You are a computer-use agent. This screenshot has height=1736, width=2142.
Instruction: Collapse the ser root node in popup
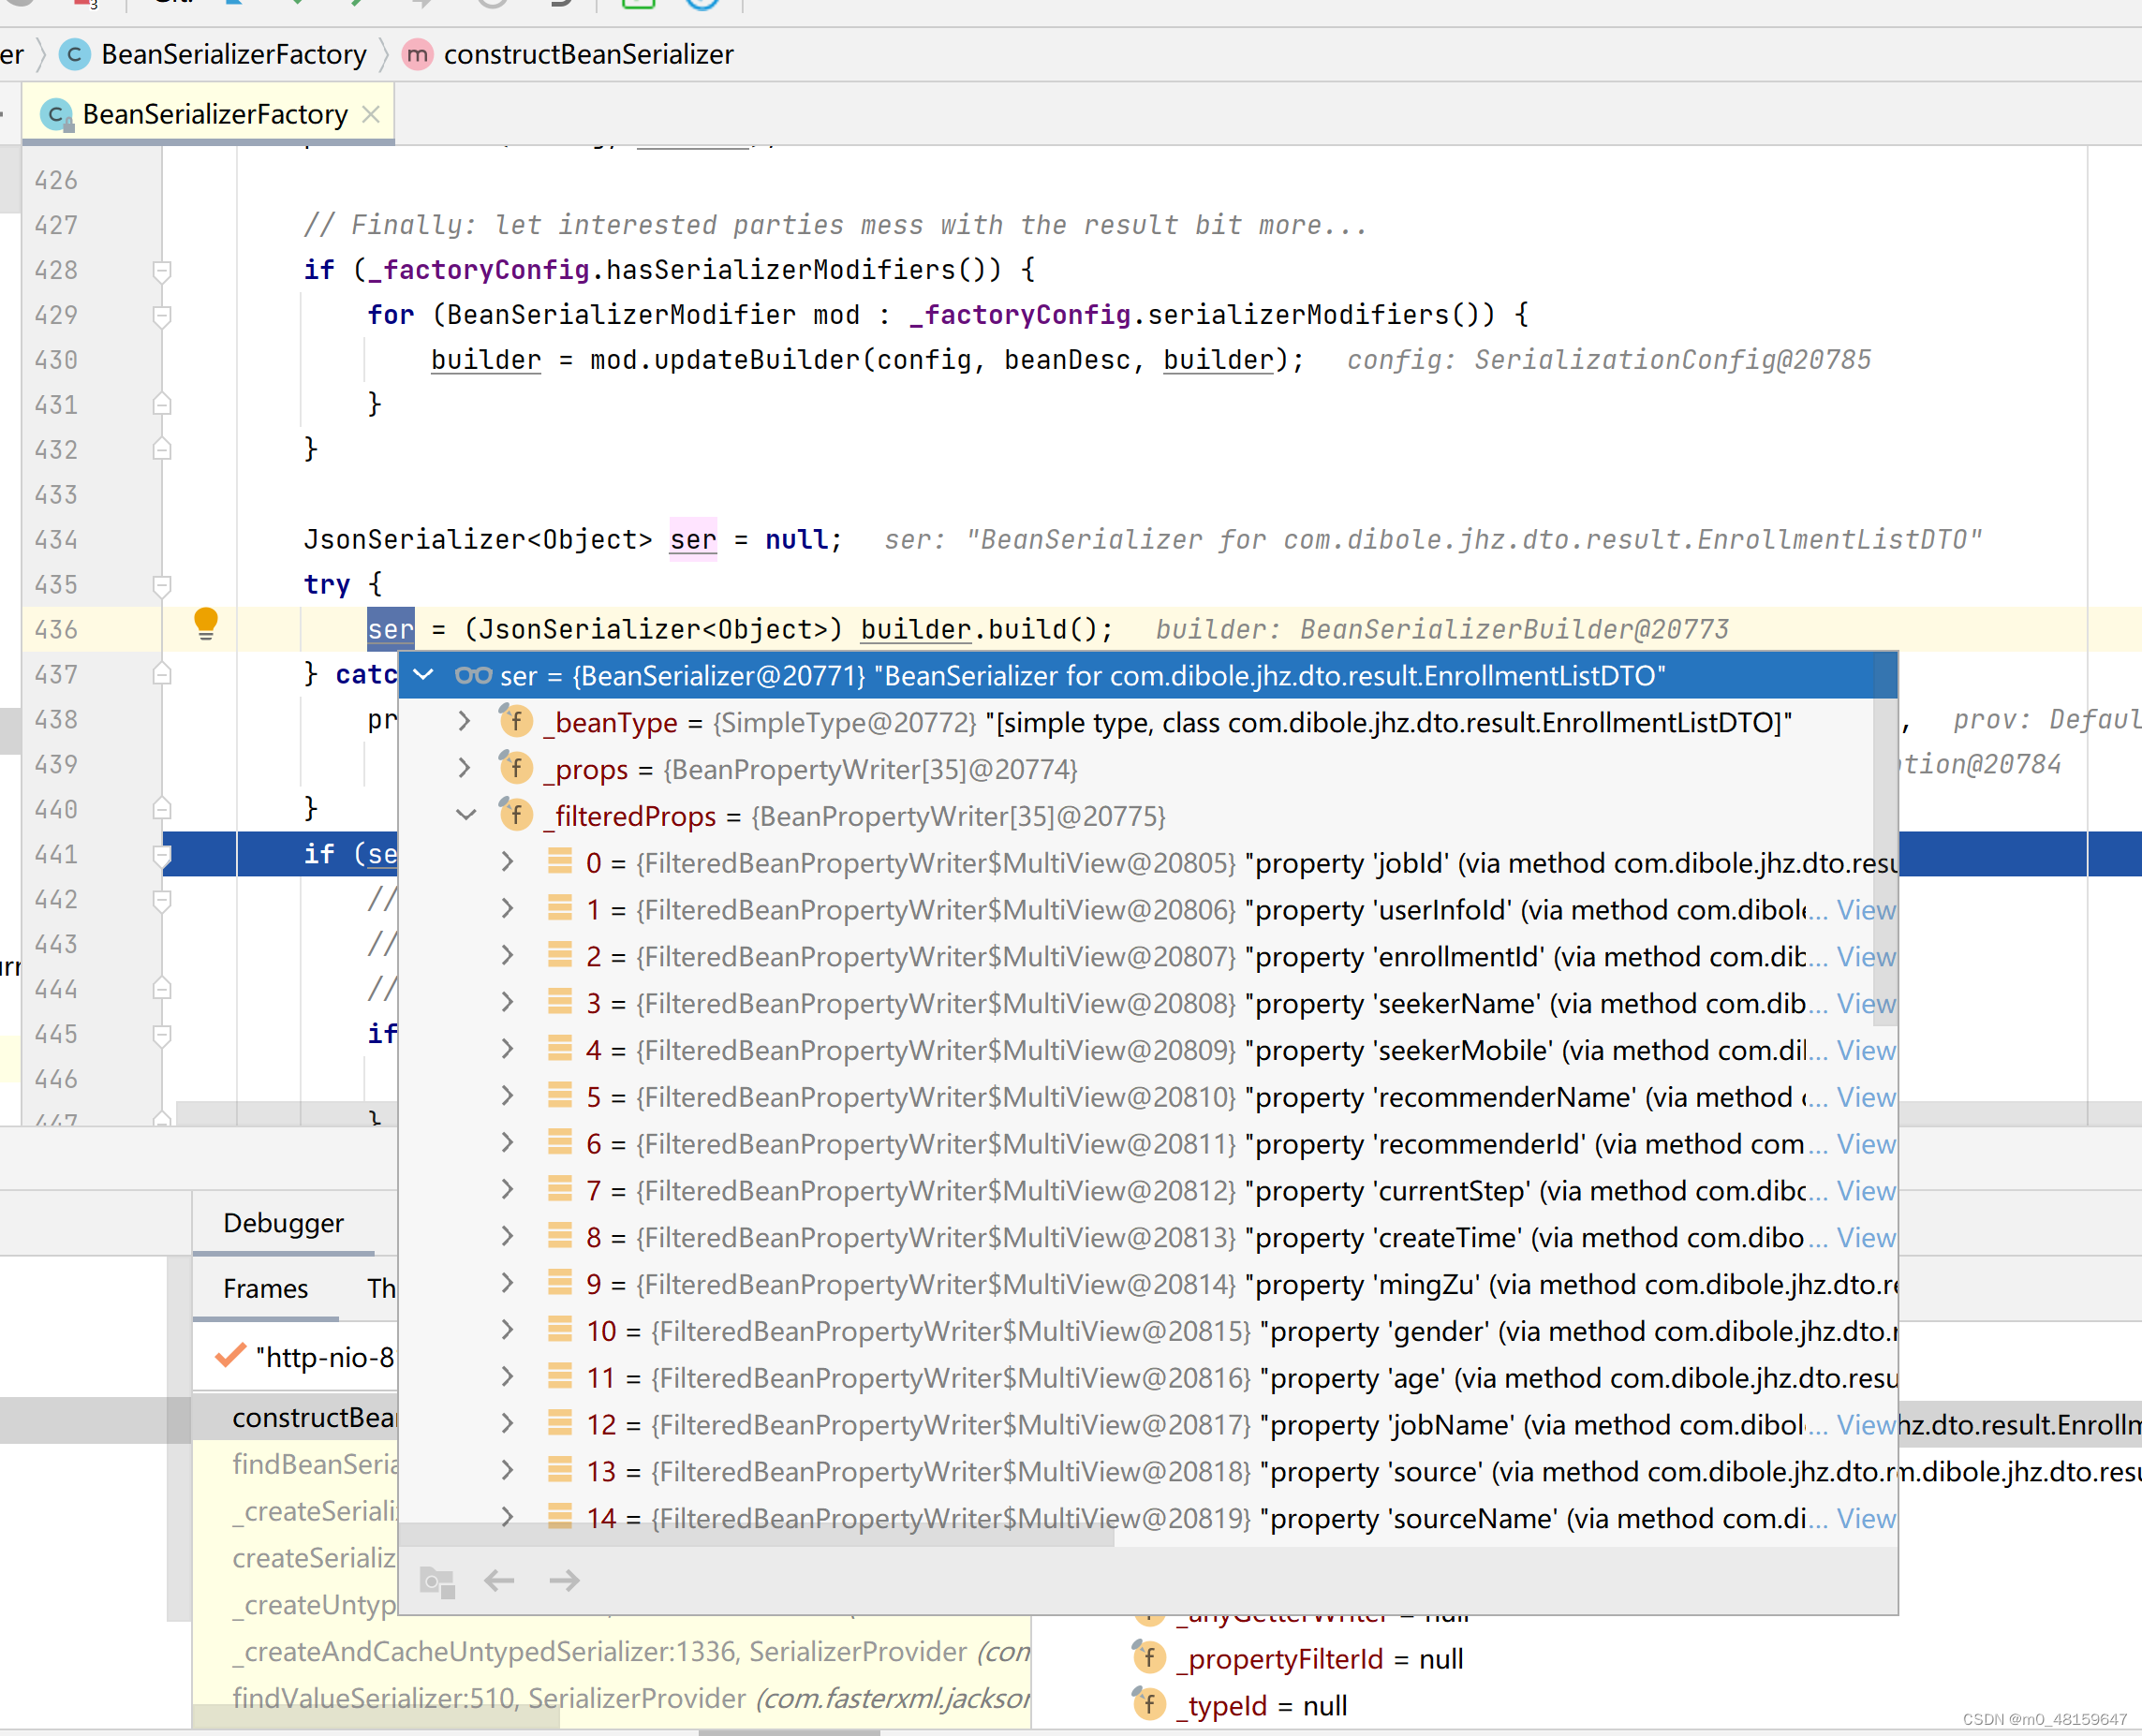click(424, 675)
